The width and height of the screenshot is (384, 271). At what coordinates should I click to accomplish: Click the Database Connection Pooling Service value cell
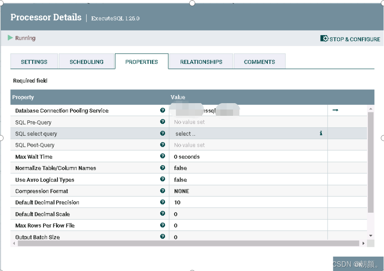pyautogui.click(x=248, y=110)
